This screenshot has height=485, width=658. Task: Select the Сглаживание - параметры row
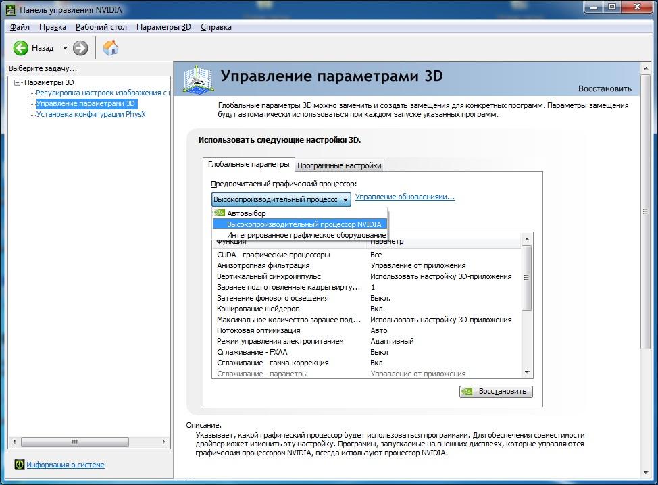(367, 374)
